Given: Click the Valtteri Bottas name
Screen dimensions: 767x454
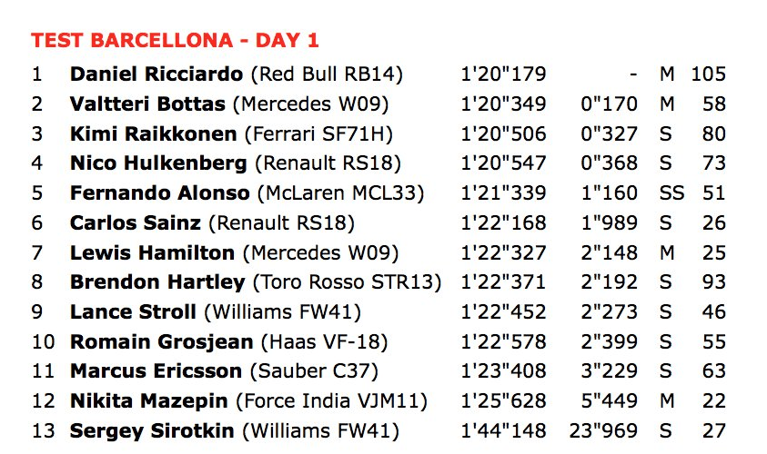Looking at the screenshot, I should coord(147,104).
